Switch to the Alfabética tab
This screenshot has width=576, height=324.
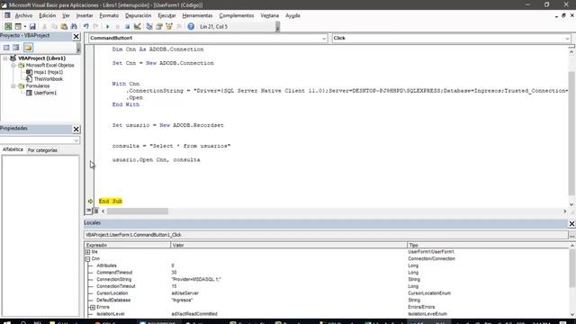tap(13, 149)
